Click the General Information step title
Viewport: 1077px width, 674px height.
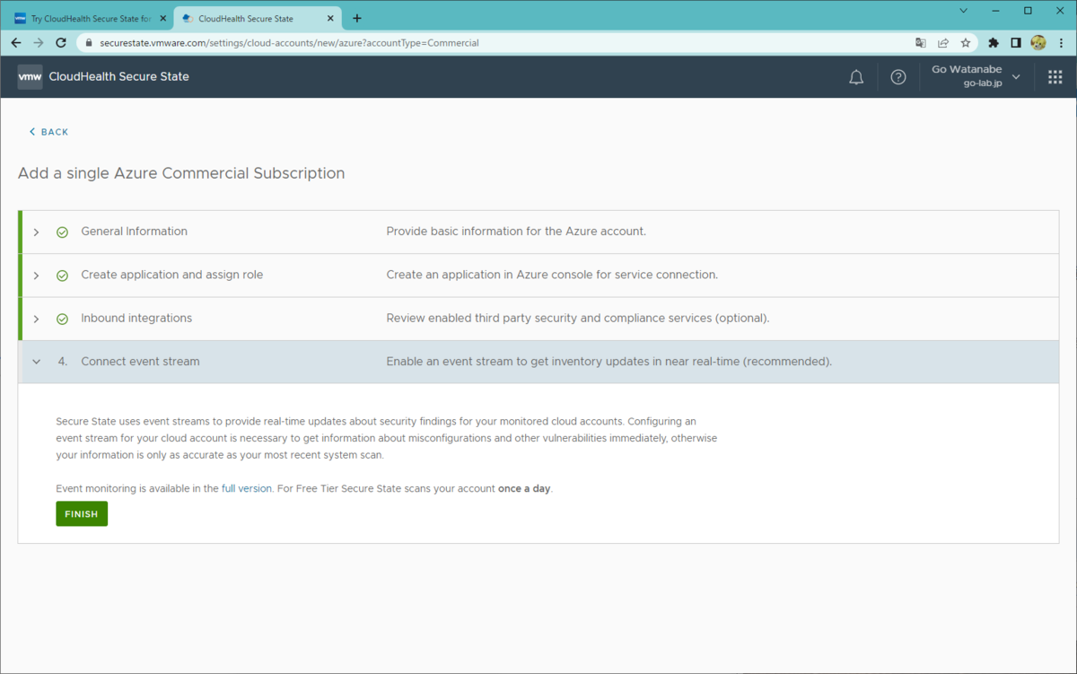click(x=135, y=232)
